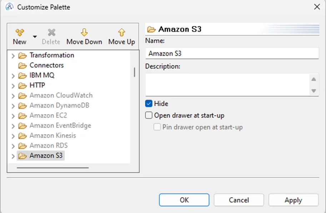Select the Amazon EC2 folder icon
The width and height of the screenshot is (326, 213).
pyautogui.click(x=22, y=116)
